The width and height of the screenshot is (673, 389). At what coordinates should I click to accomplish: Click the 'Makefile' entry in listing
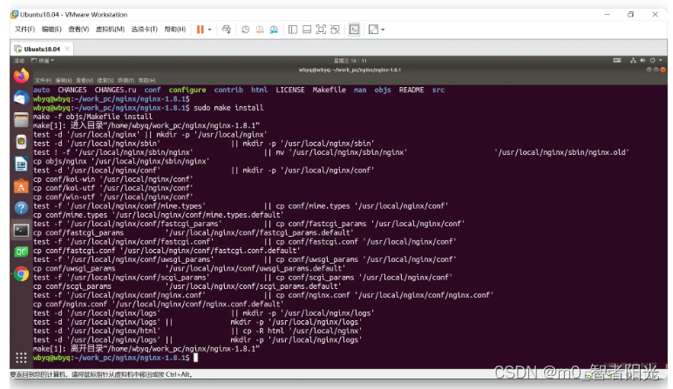pyautogui.click(x=330, y=90)
